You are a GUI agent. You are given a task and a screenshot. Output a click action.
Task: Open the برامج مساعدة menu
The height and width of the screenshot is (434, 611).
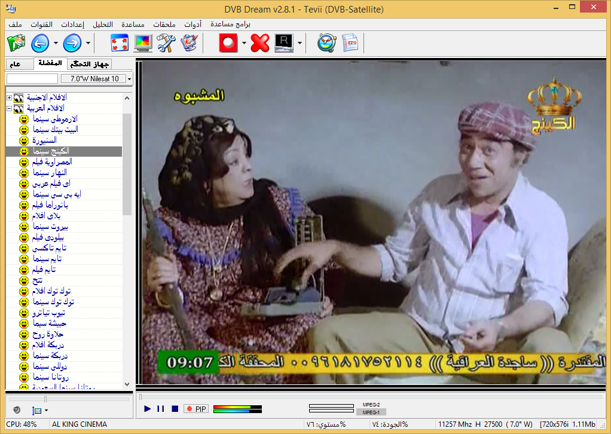coord(230,24)
